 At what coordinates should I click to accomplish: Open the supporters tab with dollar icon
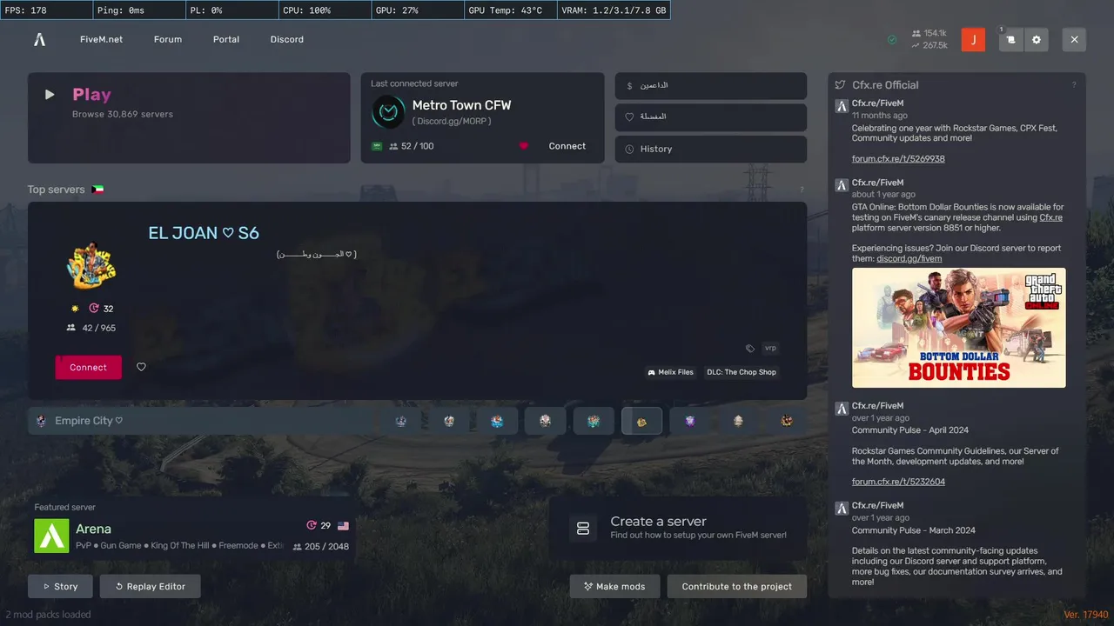711,86
